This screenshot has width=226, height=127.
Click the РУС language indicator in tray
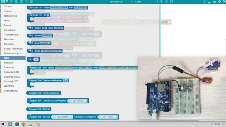click(223, 124)
